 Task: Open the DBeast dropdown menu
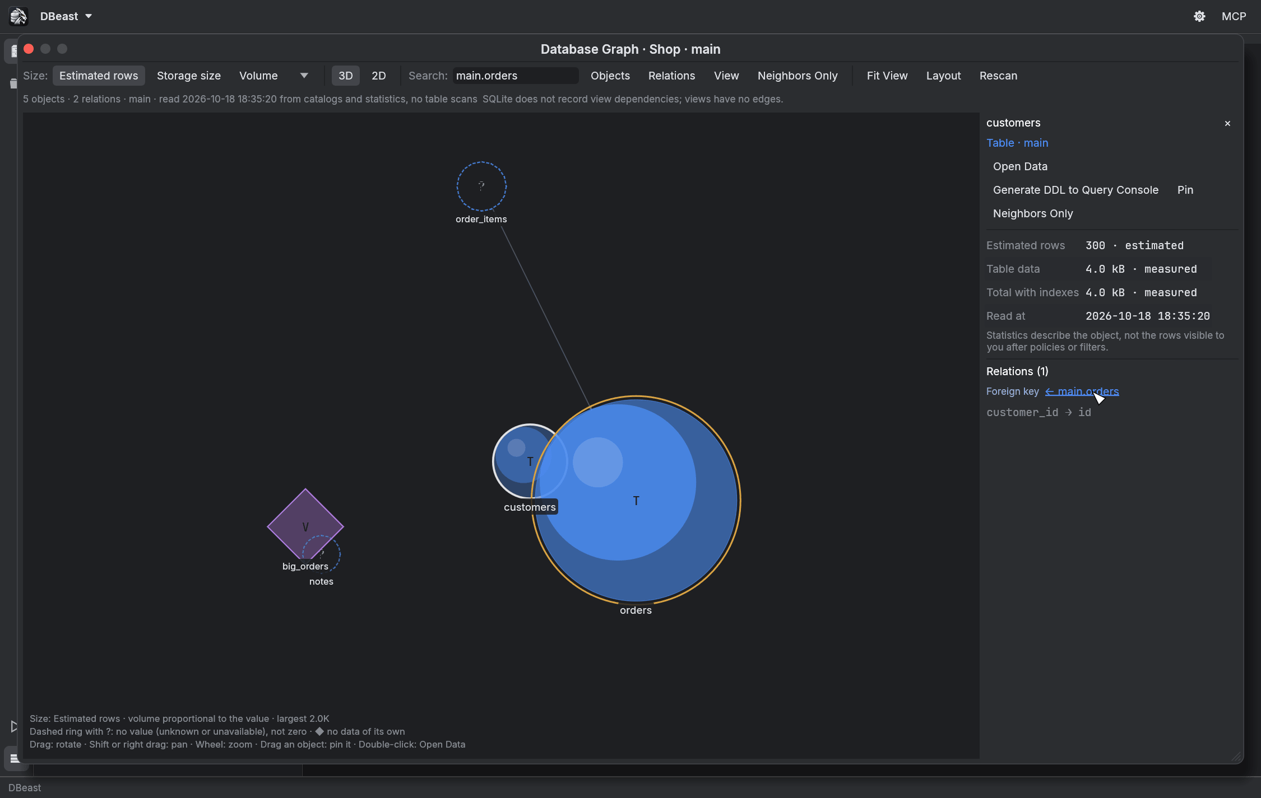[66, 16]
